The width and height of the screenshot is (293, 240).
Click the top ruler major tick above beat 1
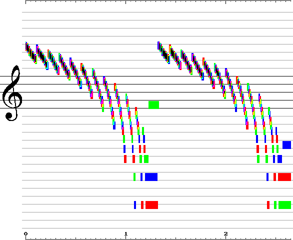[126, 2]
